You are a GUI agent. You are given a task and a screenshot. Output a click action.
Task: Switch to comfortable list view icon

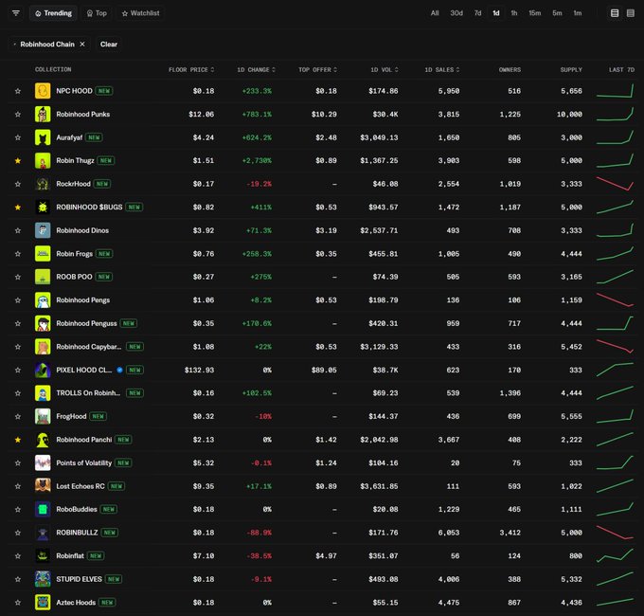[615, 13]
